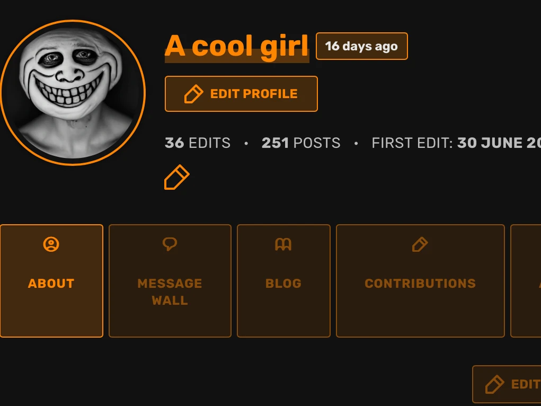
Task: Open the 'A cool girl' username heading
Action: (237, 46)
